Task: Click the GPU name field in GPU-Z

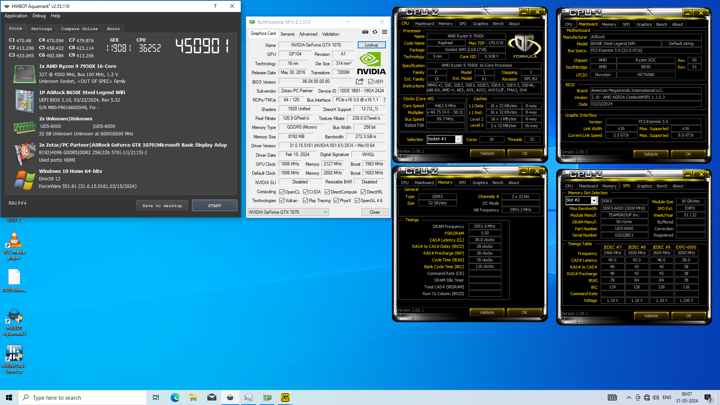Action: pyautogui.click(x=316, y=45)
